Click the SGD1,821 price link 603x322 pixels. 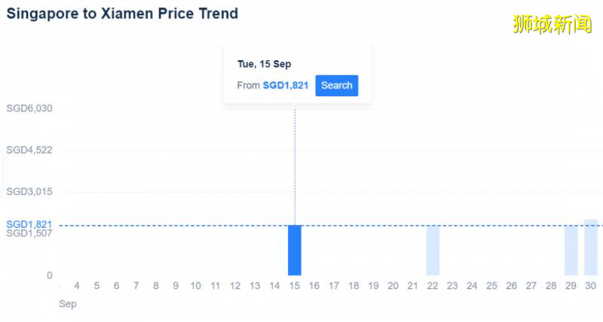pyautogui.click(x=285, y=86)
